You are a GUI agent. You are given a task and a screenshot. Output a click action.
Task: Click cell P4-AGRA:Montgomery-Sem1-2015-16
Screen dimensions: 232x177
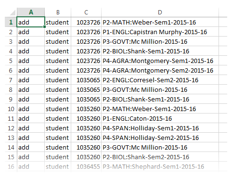160,61
